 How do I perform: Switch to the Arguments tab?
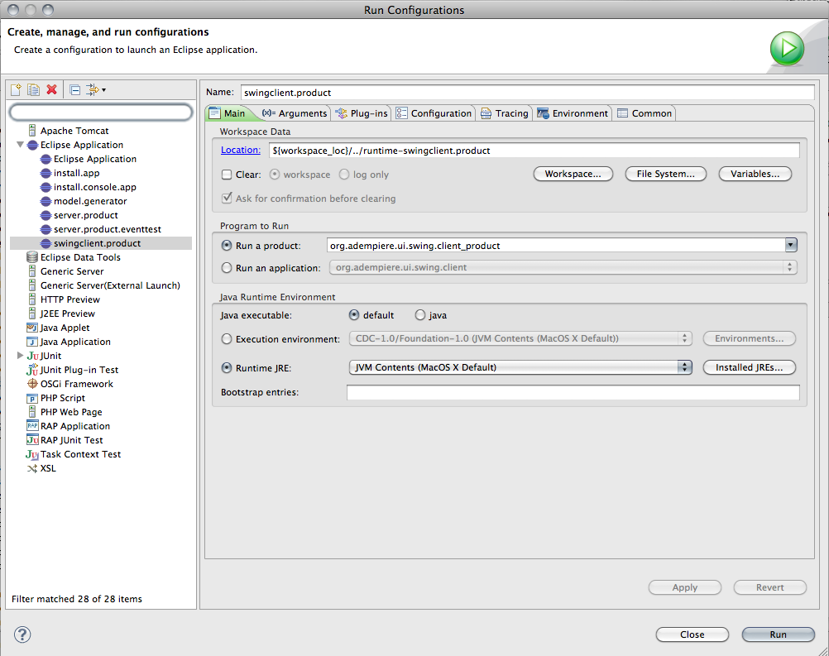[295, 113]
